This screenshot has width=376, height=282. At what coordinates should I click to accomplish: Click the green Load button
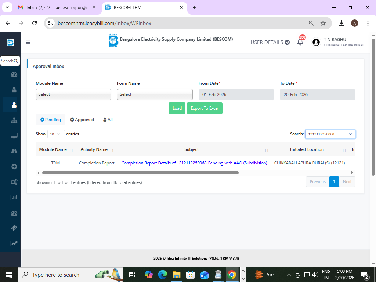177,108
